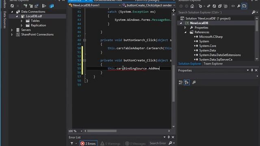Open the 100 % zoom dropdown
The height and width of the screenshot is (146, 260).
click(81, 131)
